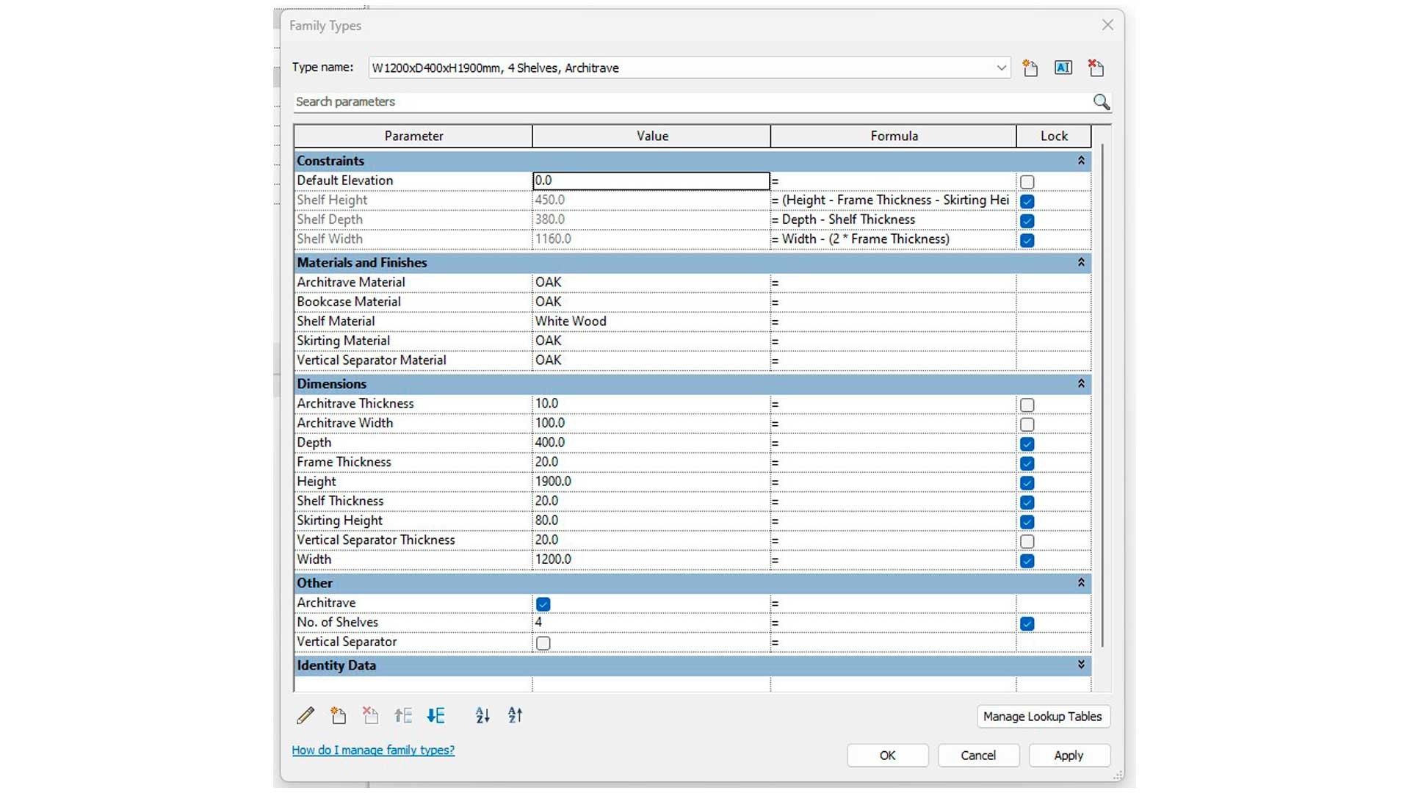This screenshot has width=1410, height=793.
Task: Toggle lock for Default Elevation
Action: click(x=1027, y=182)
